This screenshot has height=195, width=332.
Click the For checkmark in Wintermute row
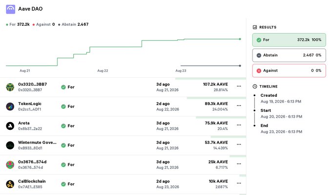63,145
